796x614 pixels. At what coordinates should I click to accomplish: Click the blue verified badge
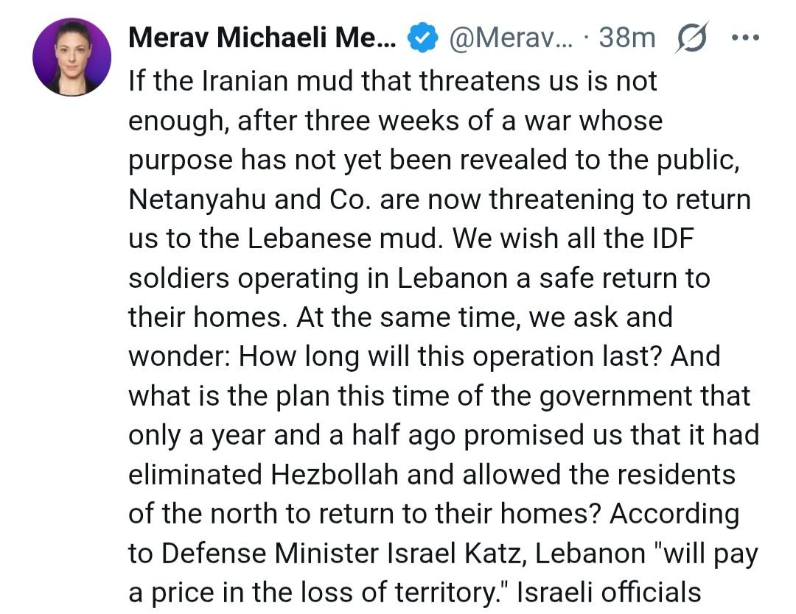point(422,38)
